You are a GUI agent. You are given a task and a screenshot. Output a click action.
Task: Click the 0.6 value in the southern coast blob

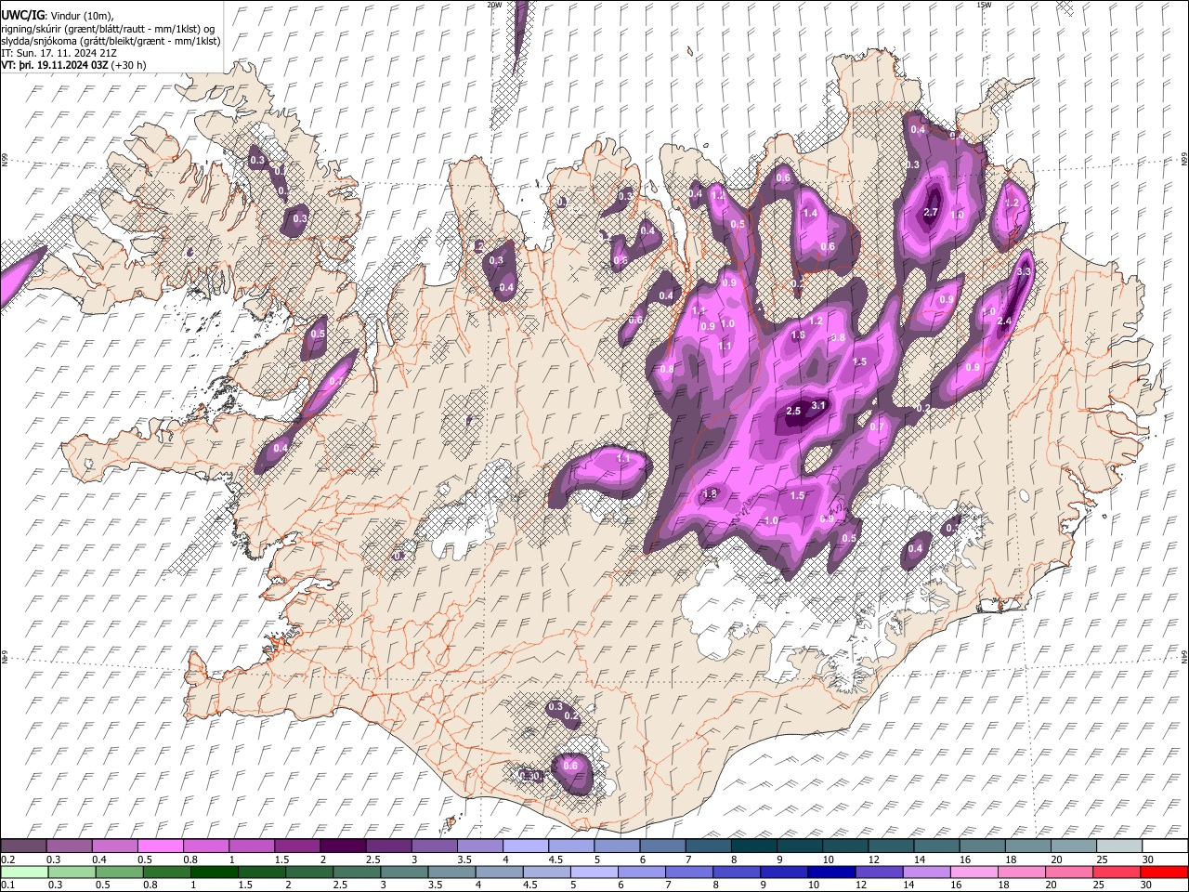point(570,766)
